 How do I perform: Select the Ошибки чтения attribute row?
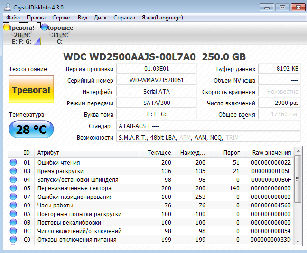(x=150, y=162)
